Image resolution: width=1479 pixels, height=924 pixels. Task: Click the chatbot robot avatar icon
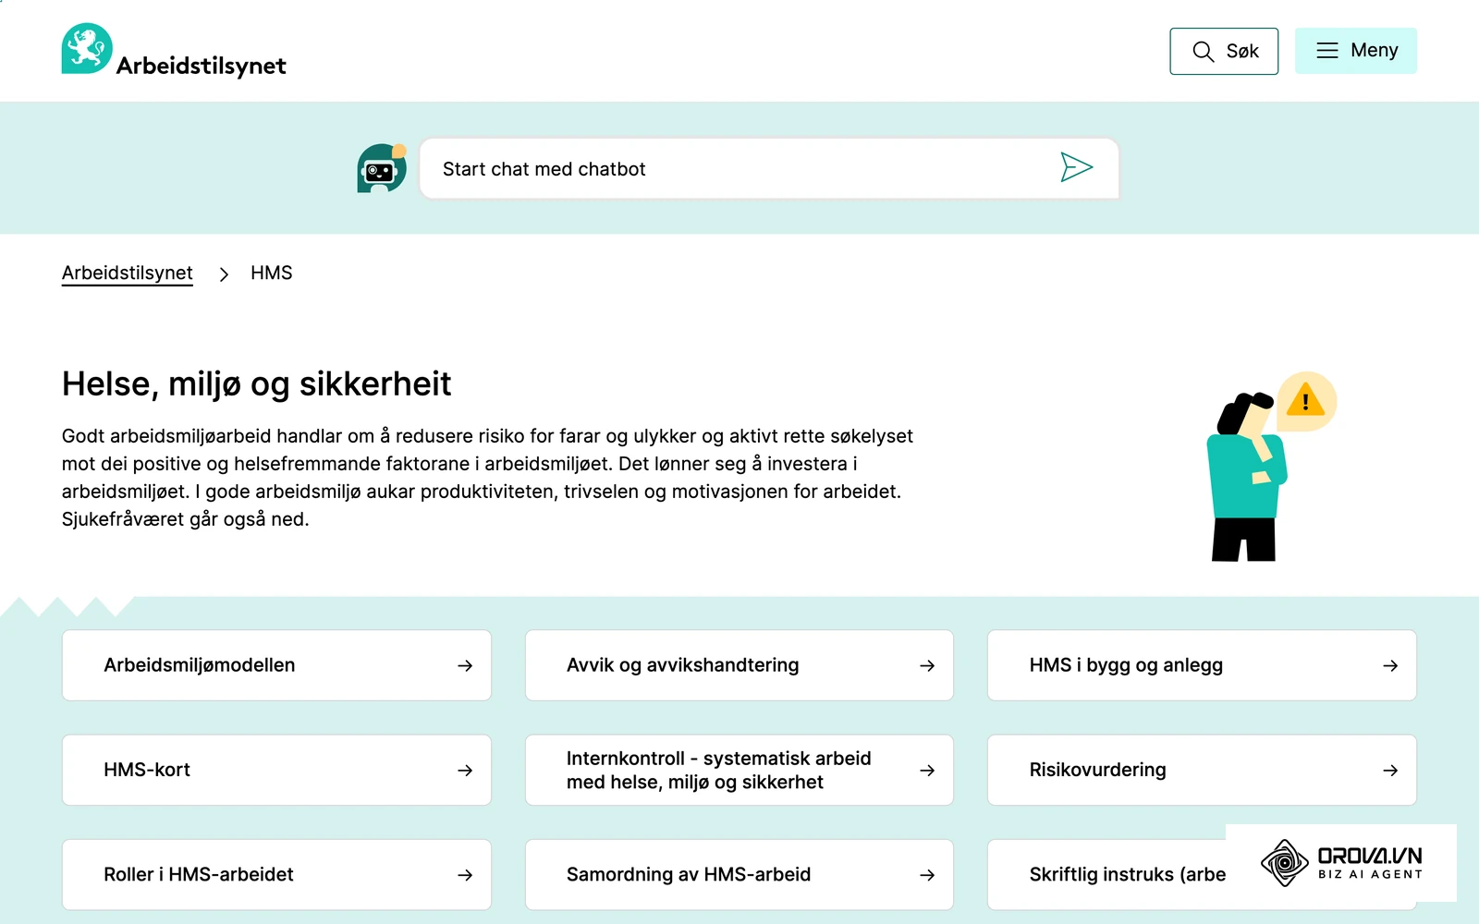click(382, 168)
